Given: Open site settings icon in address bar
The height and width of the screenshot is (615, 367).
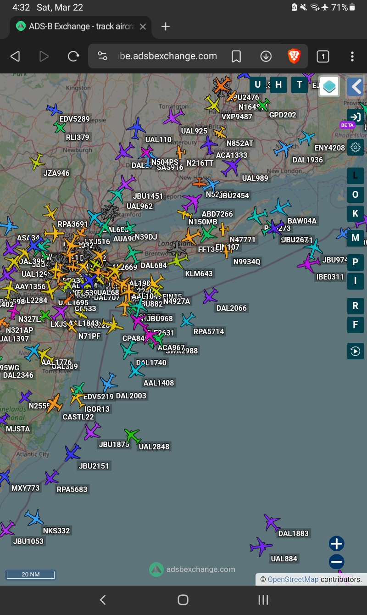Looking at the screenshot, I should click(102, 56).
